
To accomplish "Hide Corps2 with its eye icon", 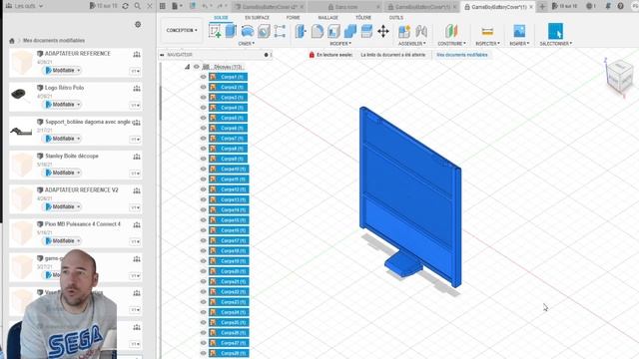I will click(x=203, y=87).
